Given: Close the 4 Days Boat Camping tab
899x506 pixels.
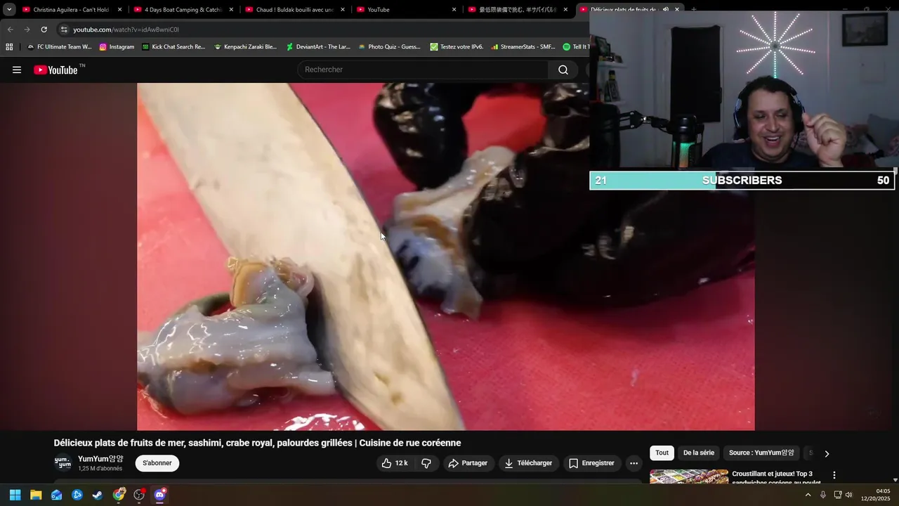Looking at the screenshot, I should coord(232,10).
